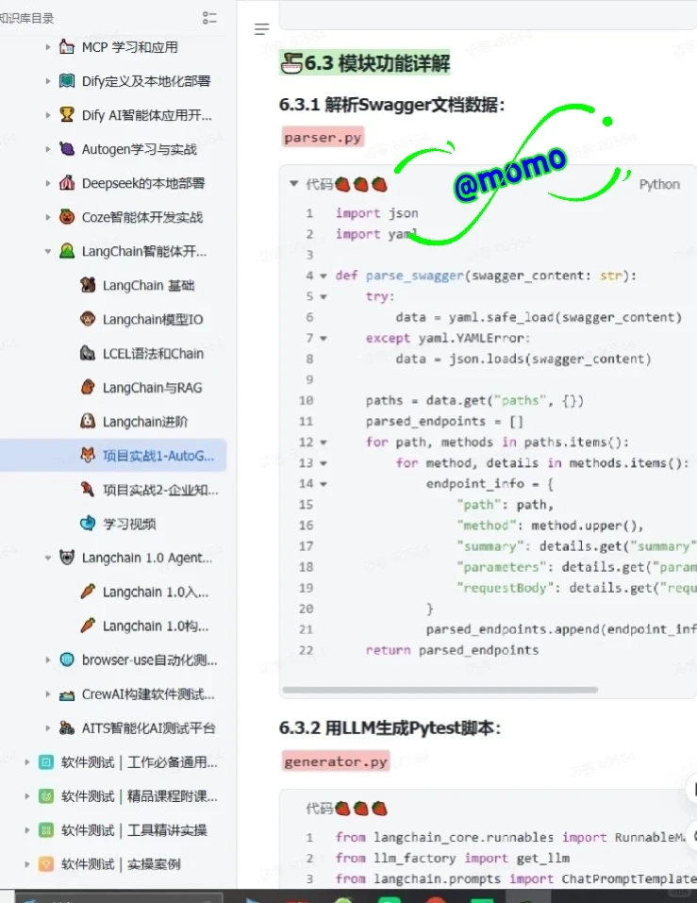The width and height of the screenshot is (697, 903).
Task: Expand the Coze智能体开发实战 node
Action: tap(48, 217)
